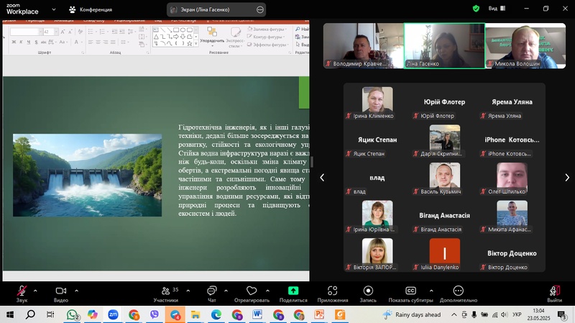Click the Віктор Доценко participant name
Screen dimensions: 575x323
tap(512, 253)
